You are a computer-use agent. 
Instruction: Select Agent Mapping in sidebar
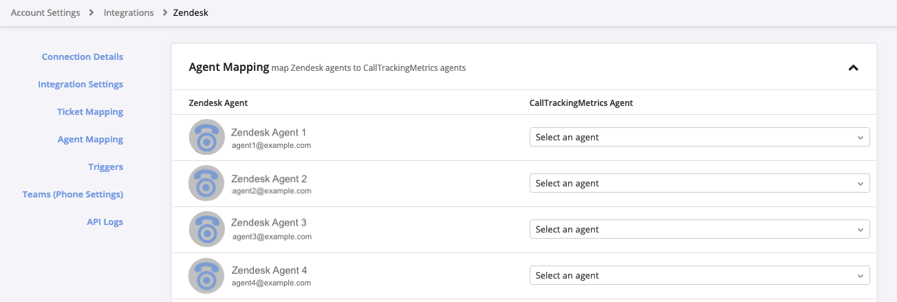[90, 139]
